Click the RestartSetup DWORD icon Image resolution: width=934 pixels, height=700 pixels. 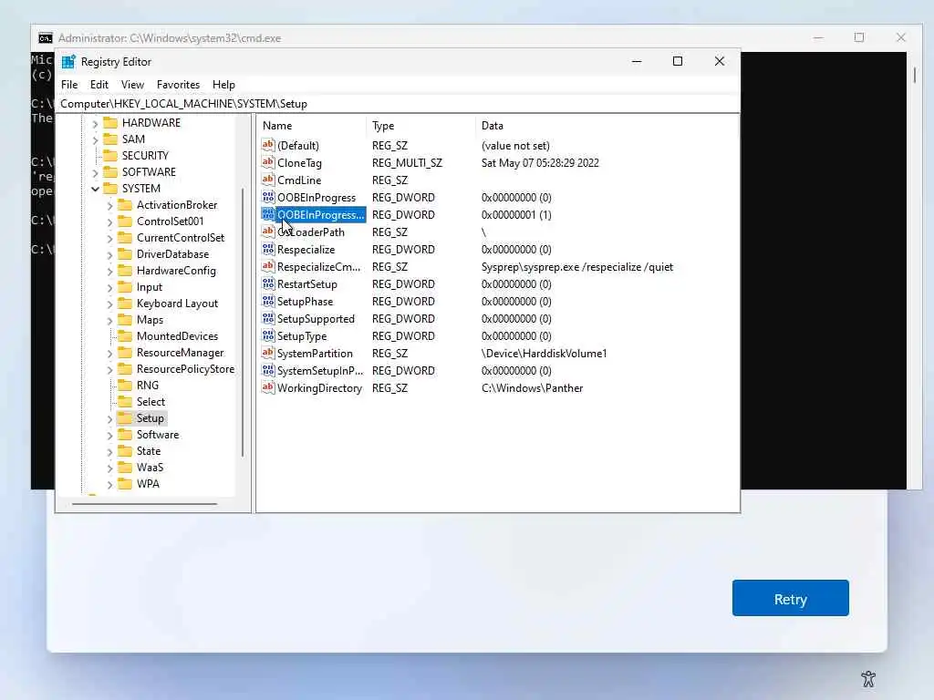tap(268, 284)
